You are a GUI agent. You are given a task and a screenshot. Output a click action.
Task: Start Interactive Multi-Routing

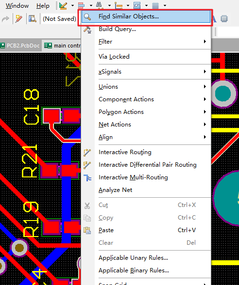[x=146, y=177]
